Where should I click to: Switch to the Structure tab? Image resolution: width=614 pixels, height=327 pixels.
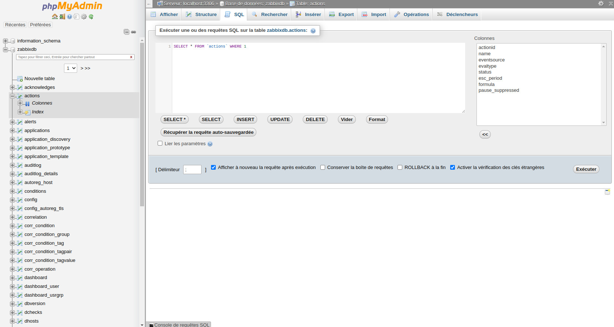pyautogui.click(x=201, y=15)
